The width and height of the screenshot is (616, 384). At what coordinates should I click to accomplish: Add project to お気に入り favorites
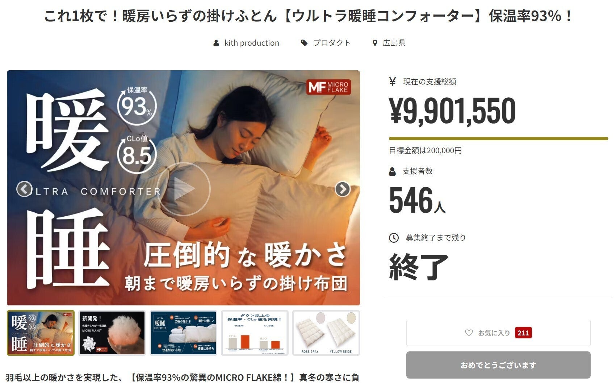click(x=498, y=333)
